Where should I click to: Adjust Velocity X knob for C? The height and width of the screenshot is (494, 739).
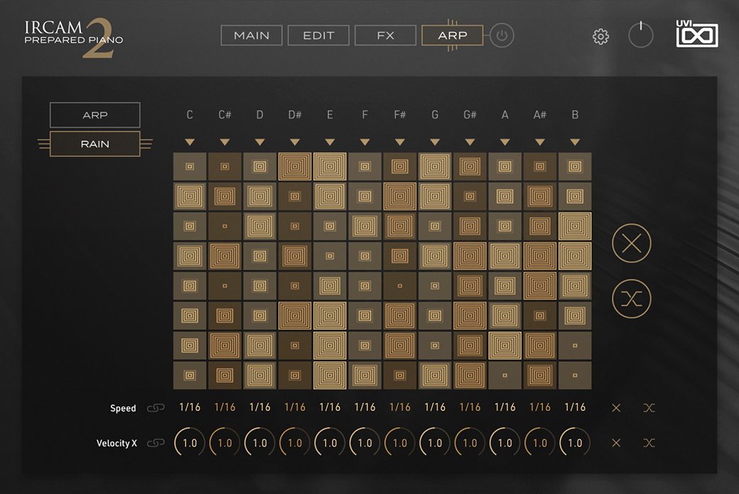[190, 443]
